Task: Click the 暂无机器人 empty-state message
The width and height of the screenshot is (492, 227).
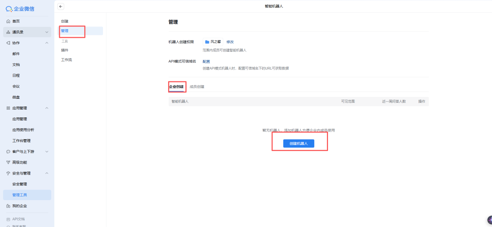Action: [298, 130]
